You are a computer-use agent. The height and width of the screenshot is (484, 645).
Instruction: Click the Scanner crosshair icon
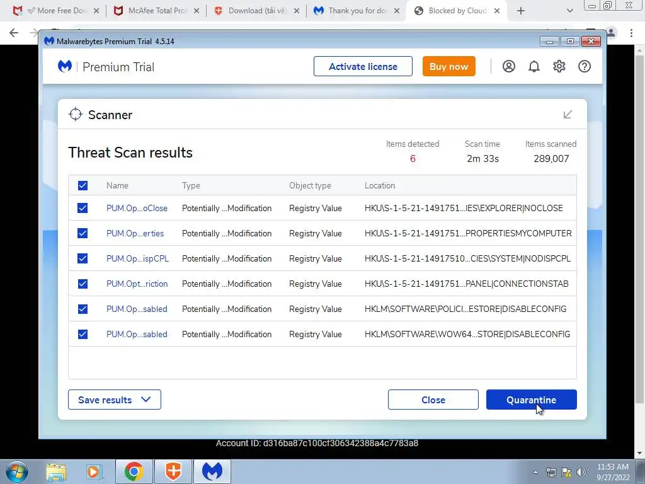[x=76, y=115]
